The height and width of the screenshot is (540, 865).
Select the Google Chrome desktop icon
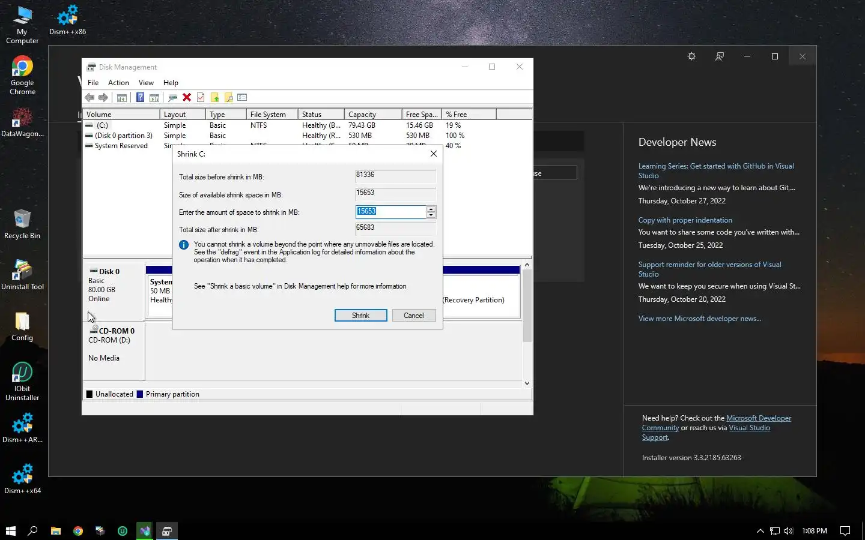[22, 76]
